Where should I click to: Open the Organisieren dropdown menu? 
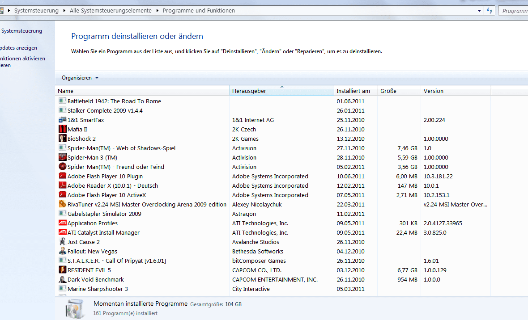click(x=80, y=78)
